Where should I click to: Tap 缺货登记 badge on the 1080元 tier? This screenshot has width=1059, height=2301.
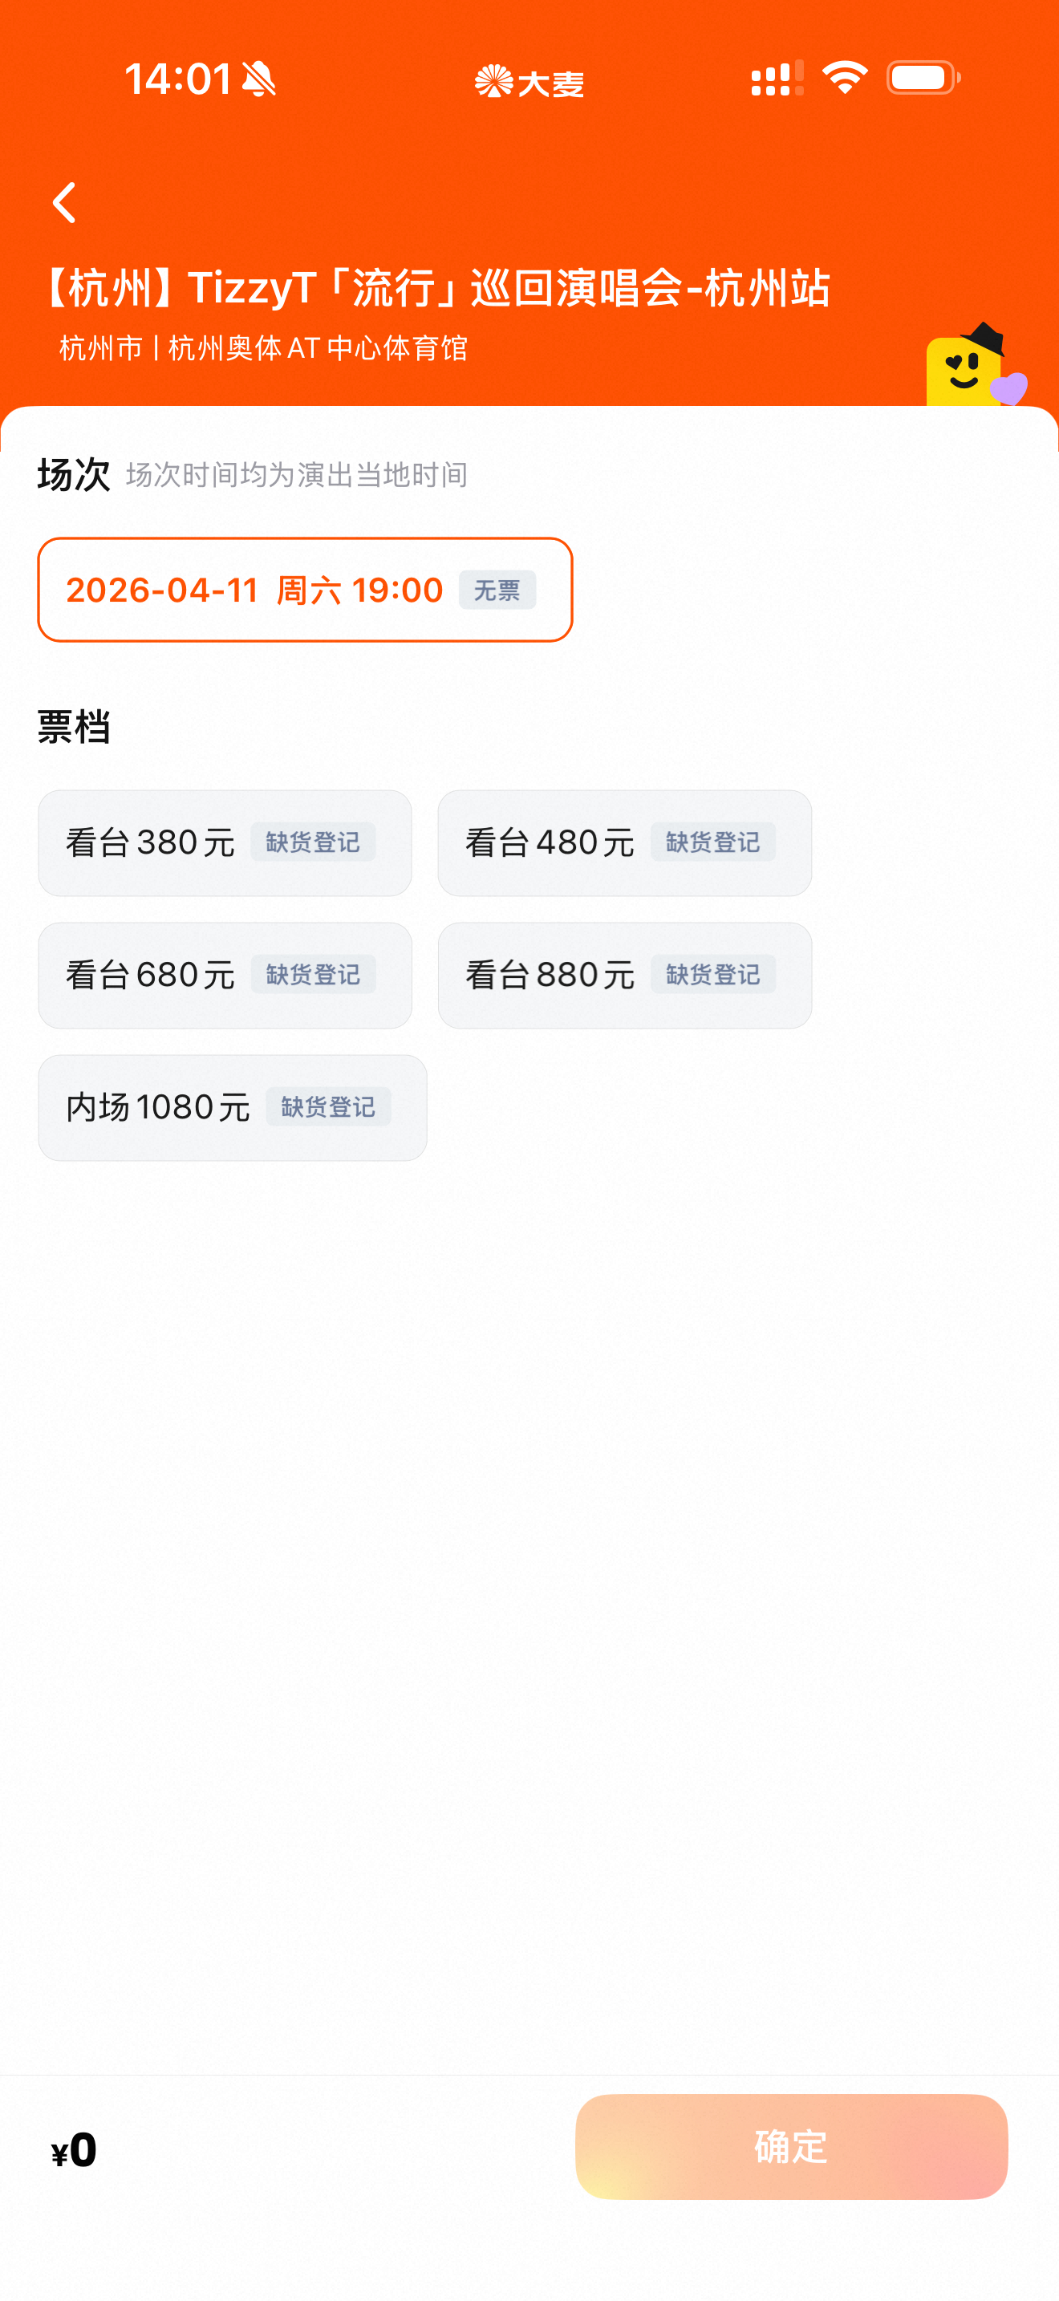327,1108
